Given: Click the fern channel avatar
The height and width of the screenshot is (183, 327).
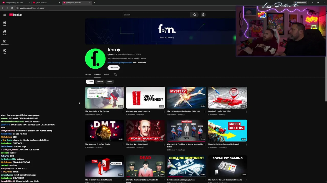Looking at the screenshot, I should (95, 58).
